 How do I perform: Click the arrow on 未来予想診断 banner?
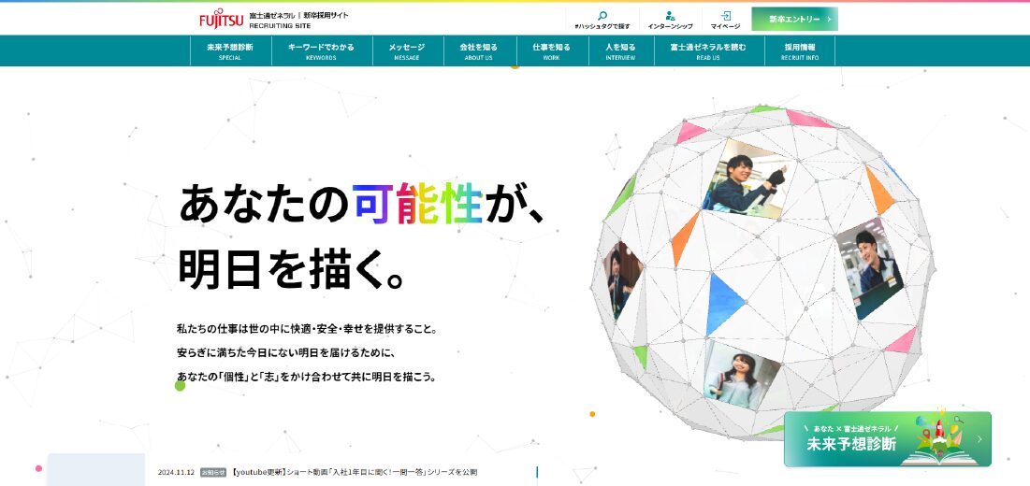(x=979, y=439)
